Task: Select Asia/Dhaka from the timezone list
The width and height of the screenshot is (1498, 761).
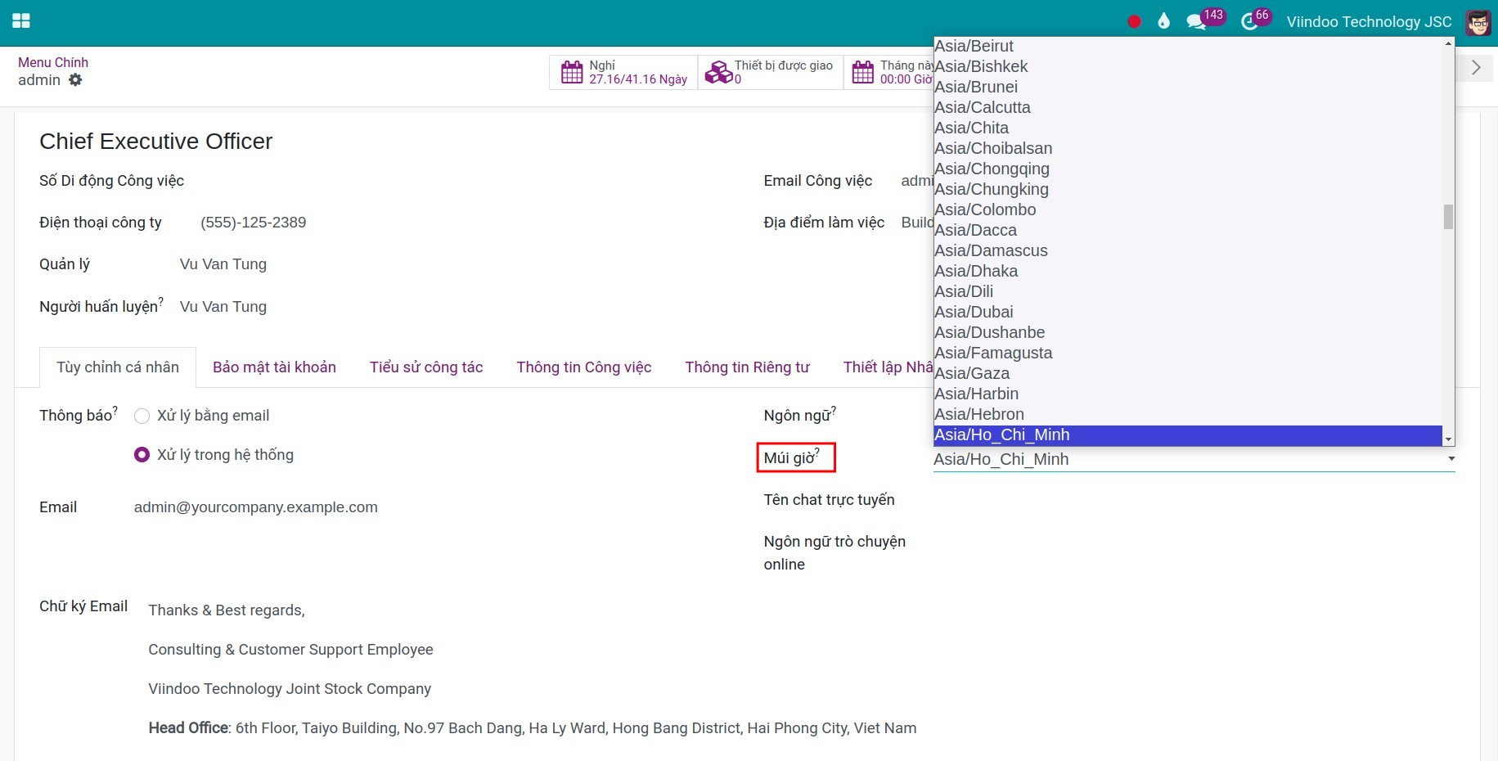Action: tap(1187, 271)
